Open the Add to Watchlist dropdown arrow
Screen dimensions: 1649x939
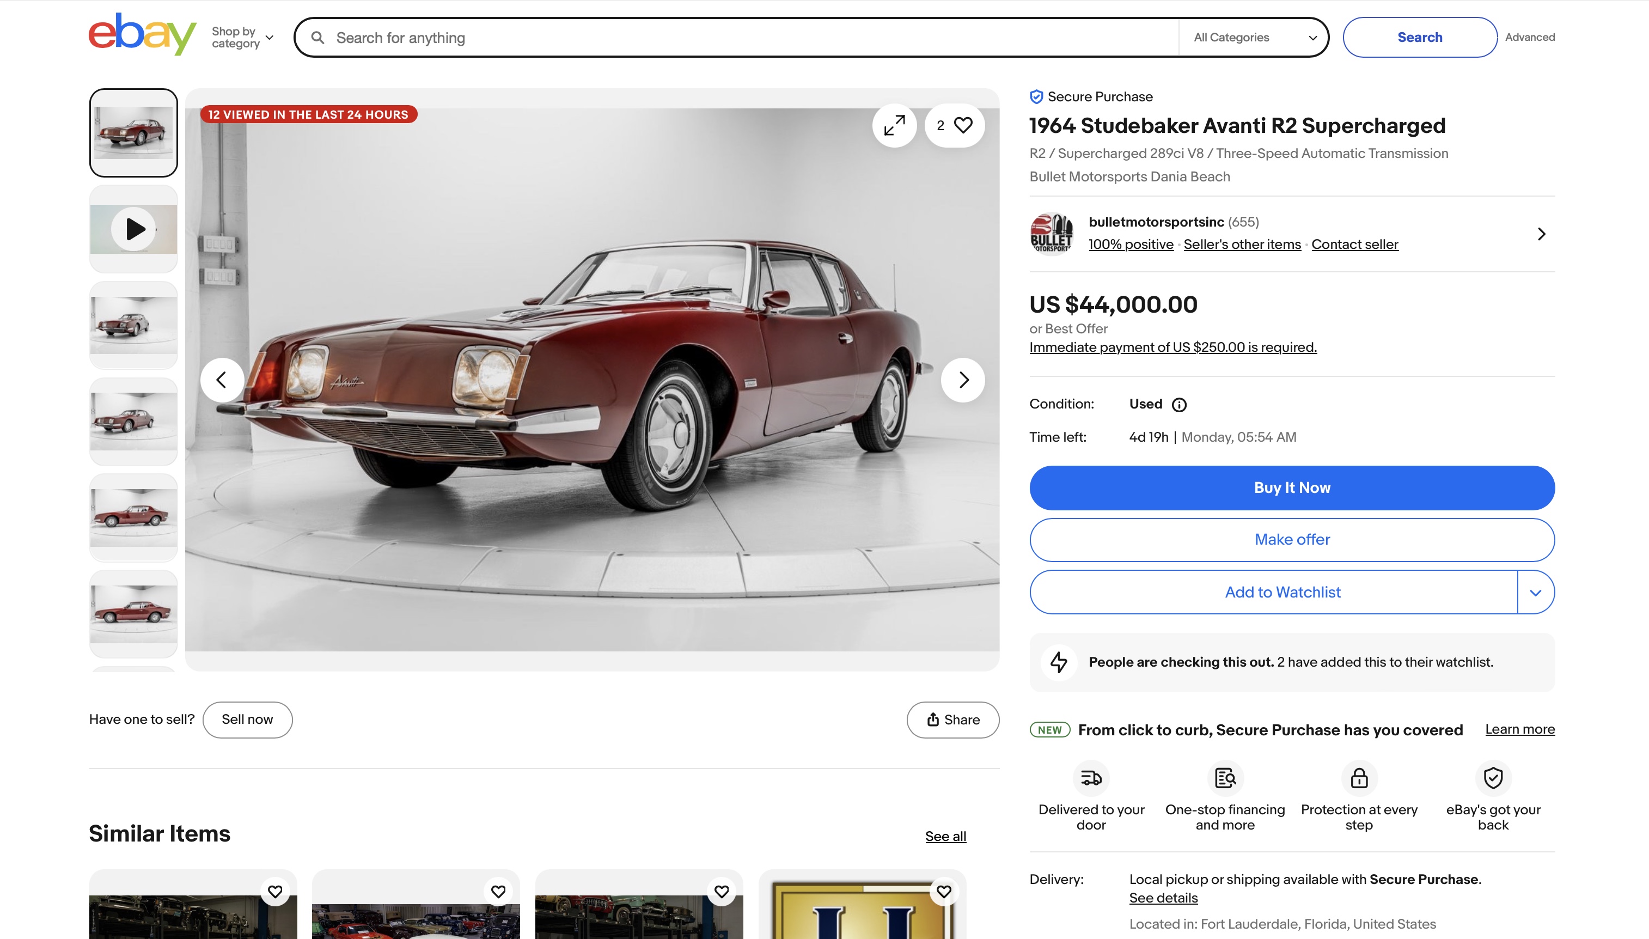point(1536,592)
